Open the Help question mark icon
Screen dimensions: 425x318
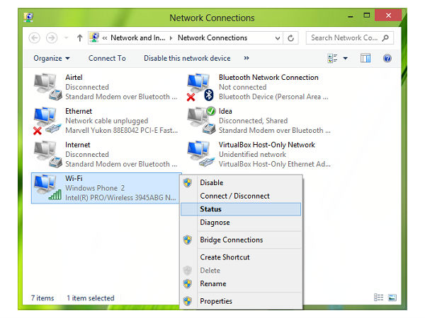click(x=387, y=58)
